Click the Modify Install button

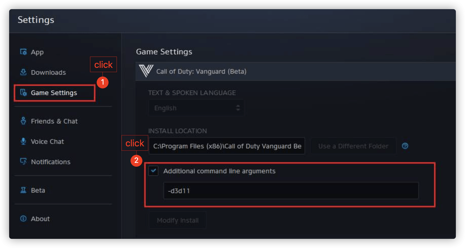point(177,220)
